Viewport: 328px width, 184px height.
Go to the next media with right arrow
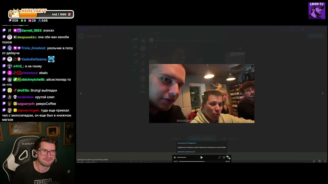pyautogui.click(x=322, y=94)
